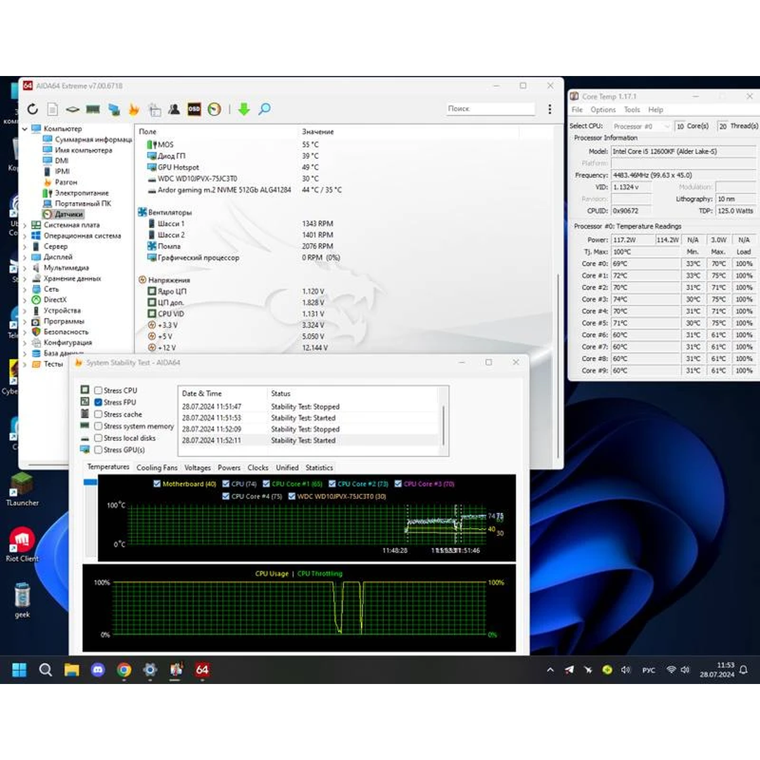Click Date & Time column header
The height and width of the screenshot is (760, 760).
pos(201,393)
